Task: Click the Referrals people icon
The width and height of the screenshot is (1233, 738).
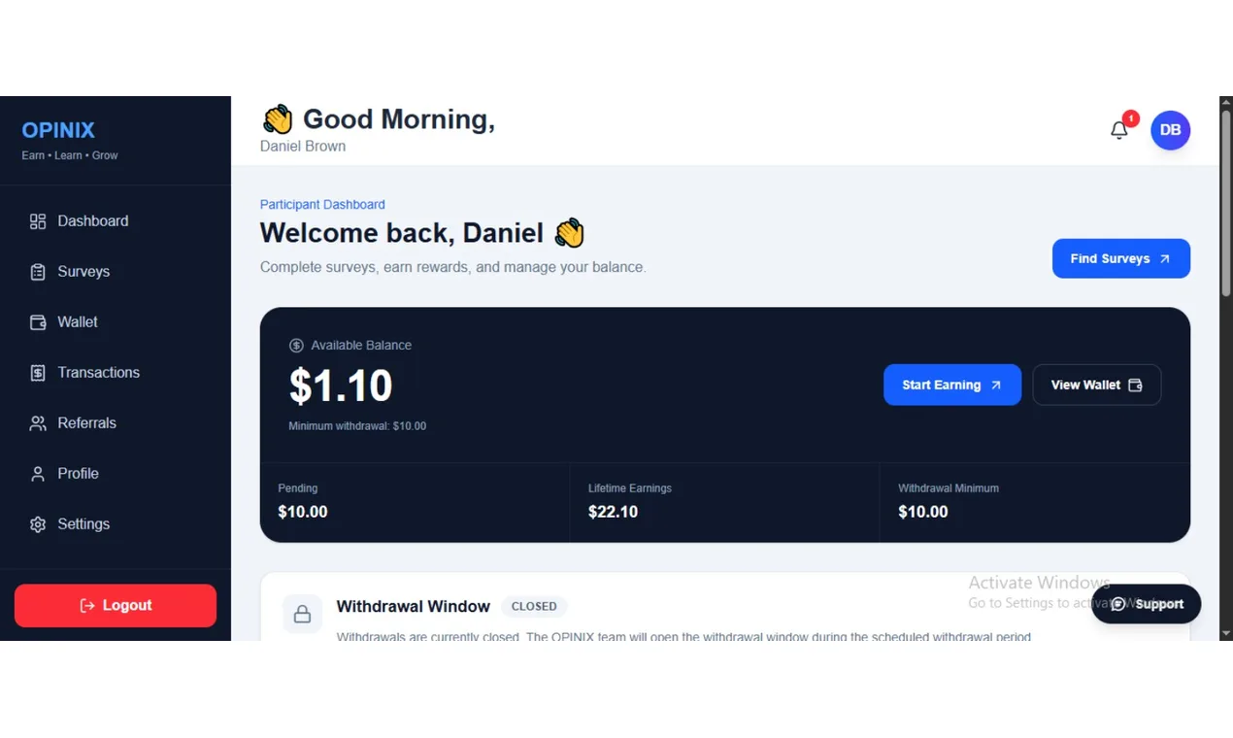Action: 38,423
